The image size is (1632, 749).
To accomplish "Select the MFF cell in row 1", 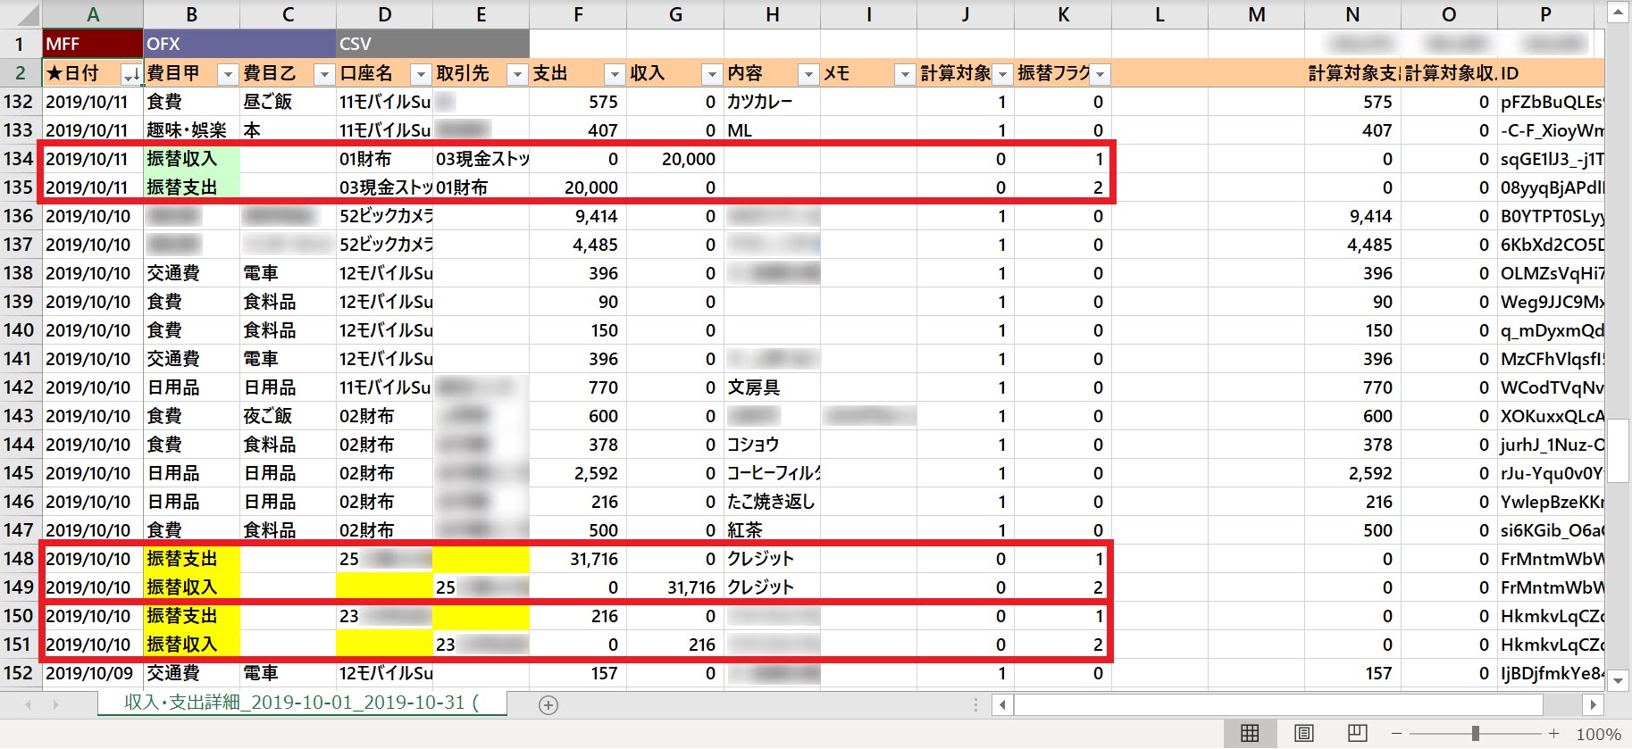I will (x=93, y=44).
